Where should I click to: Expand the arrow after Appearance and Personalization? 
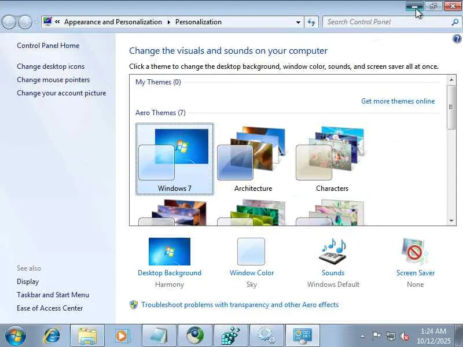[168, 22]
